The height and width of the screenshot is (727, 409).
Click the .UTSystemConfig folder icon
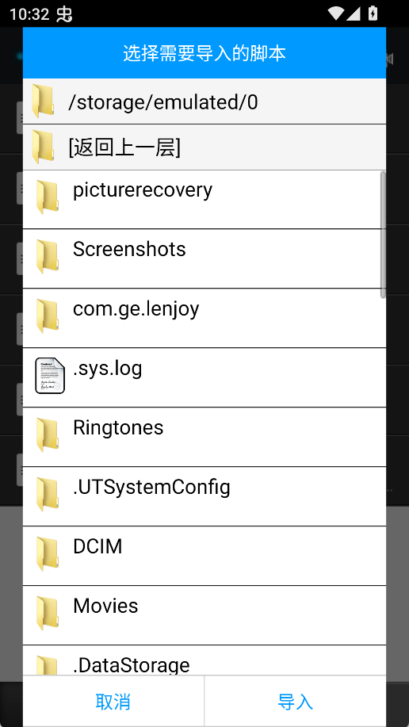pyautogui.click(x=48, y=494)
